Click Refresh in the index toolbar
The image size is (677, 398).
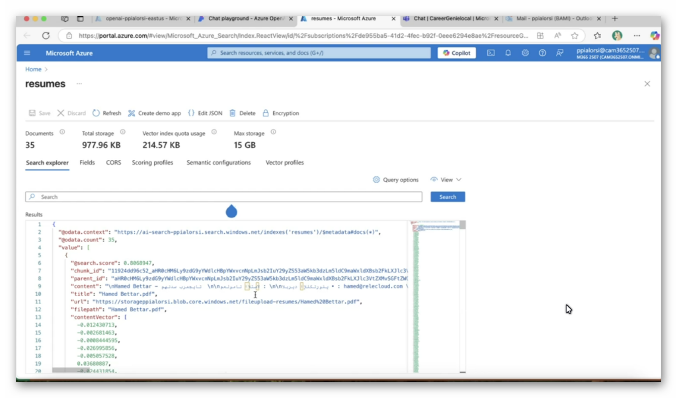tap(106, 113)
